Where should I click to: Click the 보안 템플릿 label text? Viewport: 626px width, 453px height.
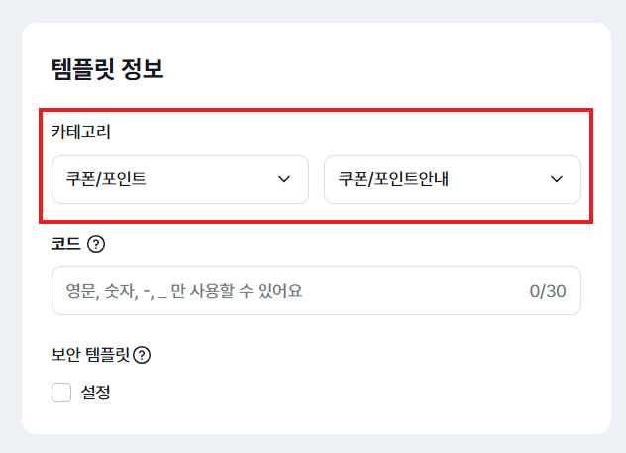point(90,355)
